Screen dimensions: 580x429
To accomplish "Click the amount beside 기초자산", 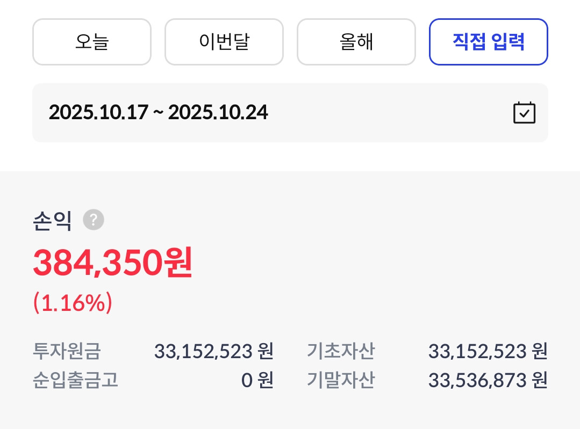I will (488, 352).
